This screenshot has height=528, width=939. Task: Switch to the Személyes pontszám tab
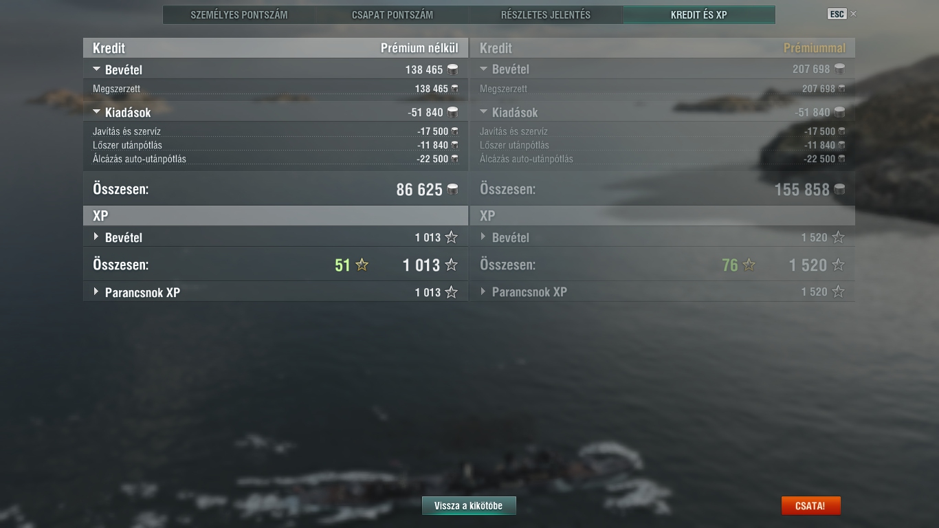point(239,14)
